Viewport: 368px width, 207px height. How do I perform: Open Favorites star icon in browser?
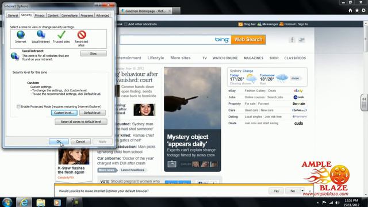point(357,10)
